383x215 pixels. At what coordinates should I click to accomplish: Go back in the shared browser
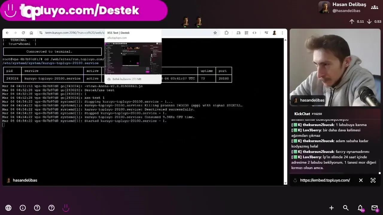click(x=7, y=33)
